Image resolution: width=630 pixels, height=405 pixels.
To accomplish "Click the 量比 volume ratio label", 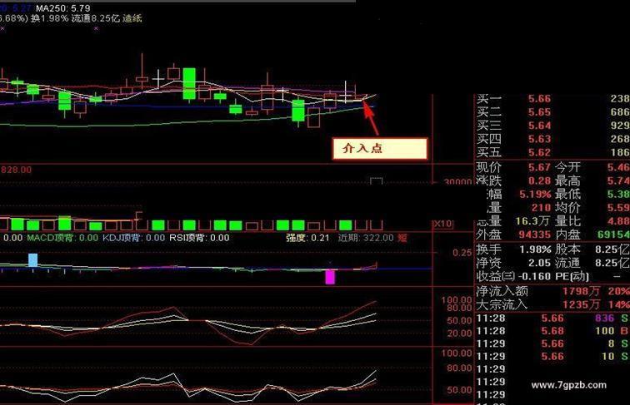I will (x=567, y=221).
